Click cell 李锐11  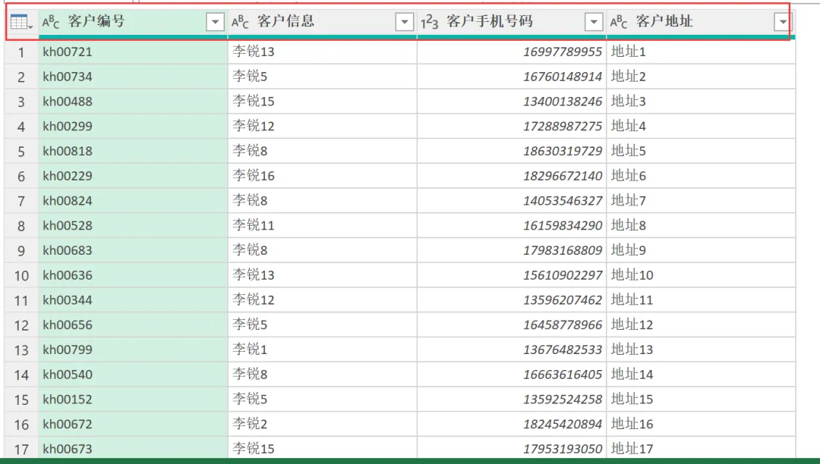click(323, 225)
